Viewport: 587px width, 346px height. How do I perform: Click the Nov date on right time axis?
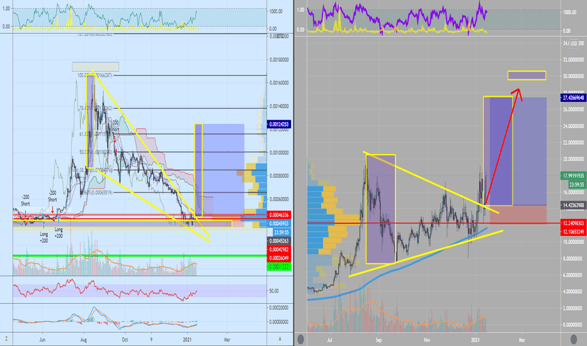click(427, 340)
